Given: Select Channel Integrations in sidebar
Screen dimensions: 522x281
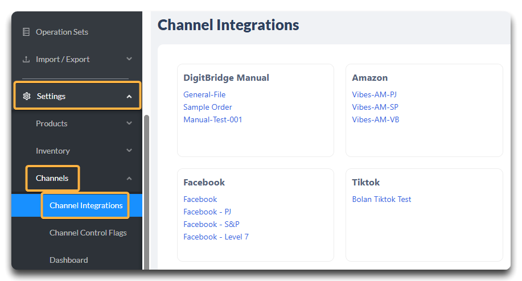Looking at the screenshot, I should [86, 205].
